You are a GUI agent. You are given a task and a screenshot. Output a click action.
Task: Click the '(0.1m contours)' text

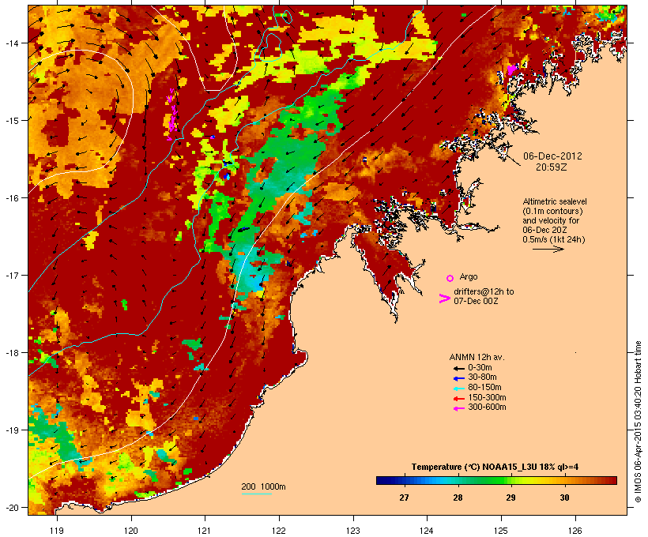pyautogui.click(x=552, y=211)
